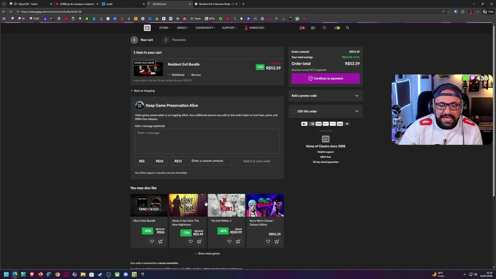Click the browser back arrow
This screenshot has height=279, width=496.
4,12
